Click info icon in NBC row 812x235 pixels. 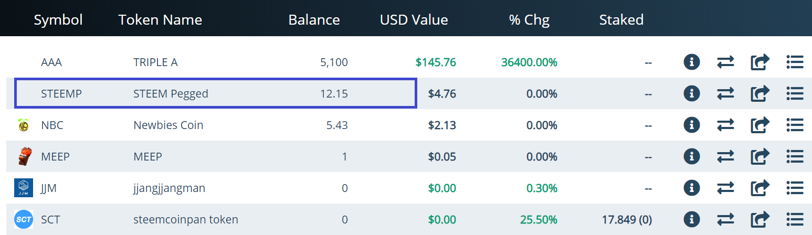(692, 125)
